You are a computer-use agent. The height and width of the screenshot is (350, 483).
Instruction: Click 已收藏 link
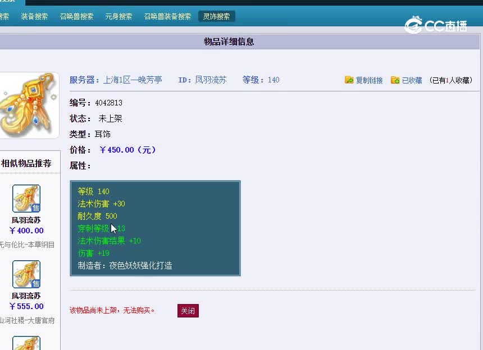pyautogui.click(x=412, y=80)
